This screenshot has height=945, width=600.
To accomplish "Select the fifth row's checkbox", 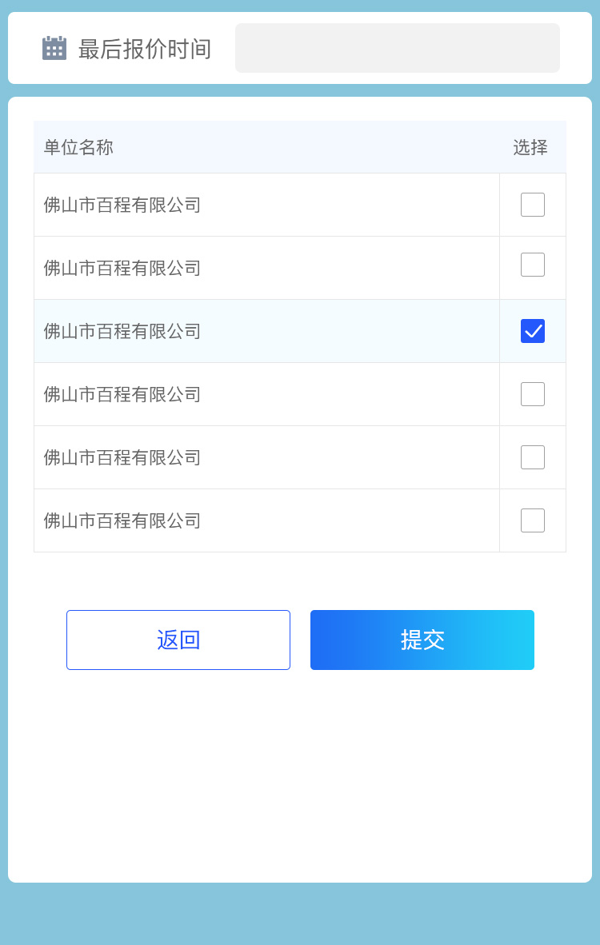I will pyautogui.click(x=533, y=457).
